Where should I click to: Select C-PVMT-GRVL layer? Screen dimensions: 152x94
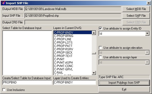tap(73, 69)
